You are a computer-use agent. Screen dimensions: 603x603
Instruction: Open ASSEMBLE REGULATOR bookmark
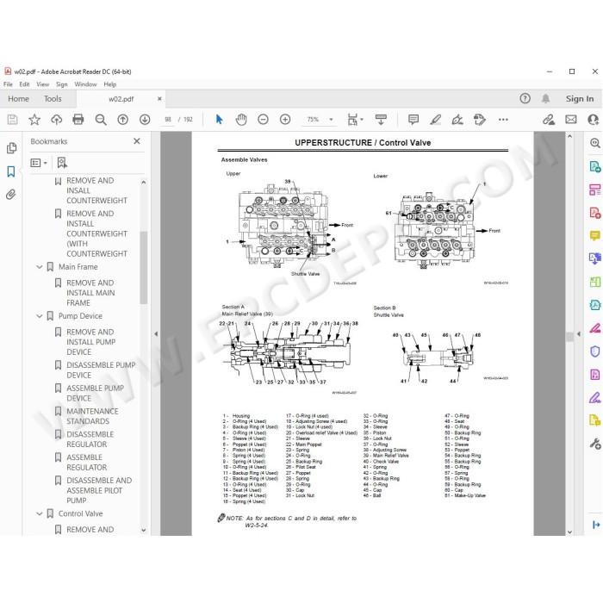86,463
